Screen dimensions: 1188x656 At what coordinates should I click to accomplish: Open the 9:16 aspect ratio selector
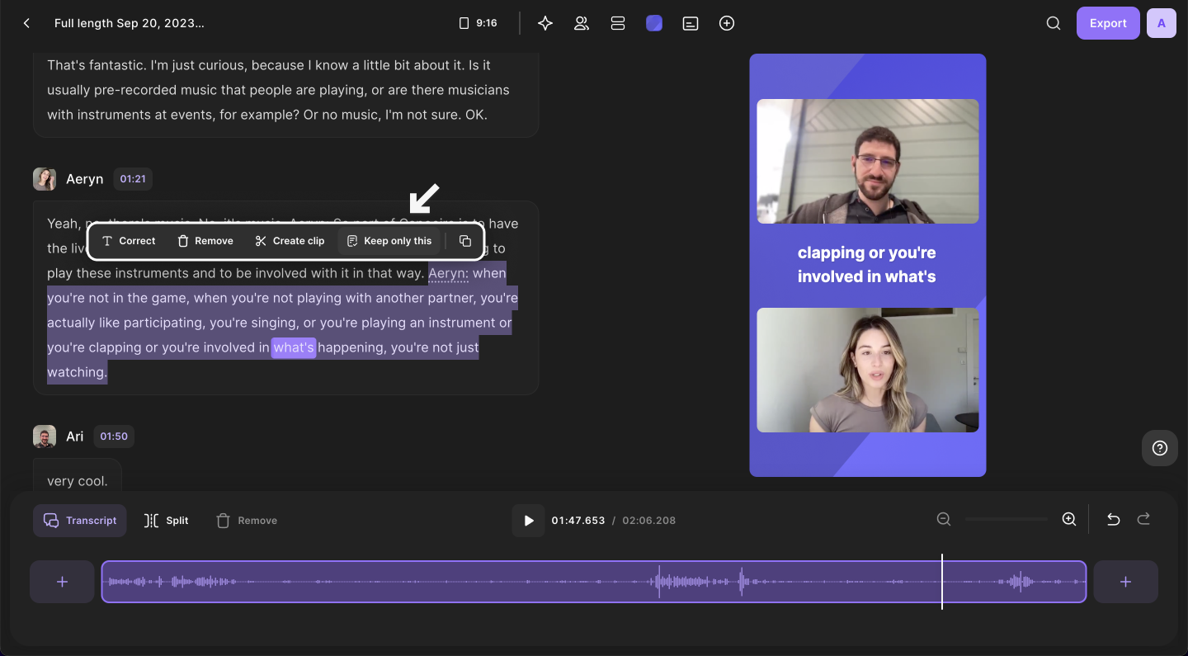pos(478,23)
